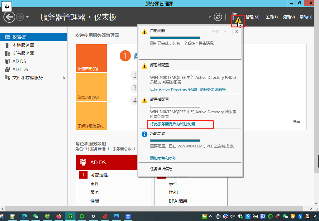The height and width of the screenshot is (221, 319).
Task: Select the 新增功能(W) tile
Action: (x=92, y=87)
